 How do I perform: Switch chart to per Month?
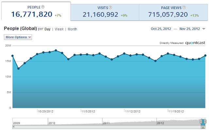[72, 29]
